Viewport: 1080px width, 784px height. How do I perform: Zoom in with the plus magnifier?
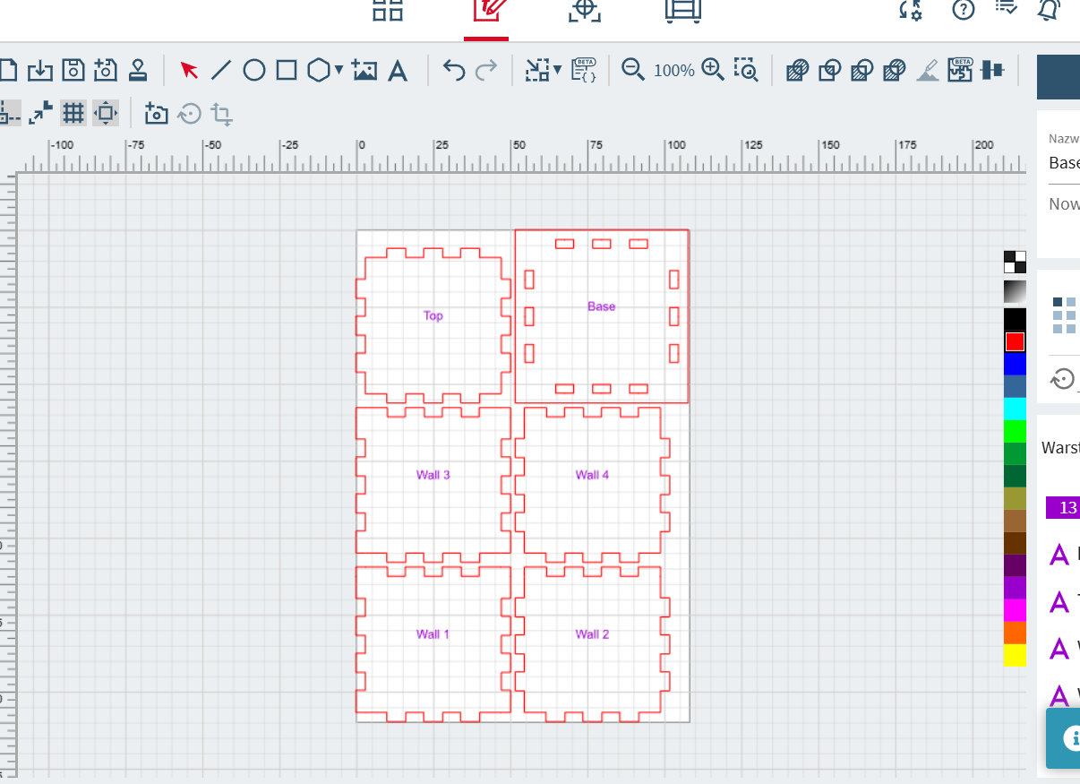[713, 70]
